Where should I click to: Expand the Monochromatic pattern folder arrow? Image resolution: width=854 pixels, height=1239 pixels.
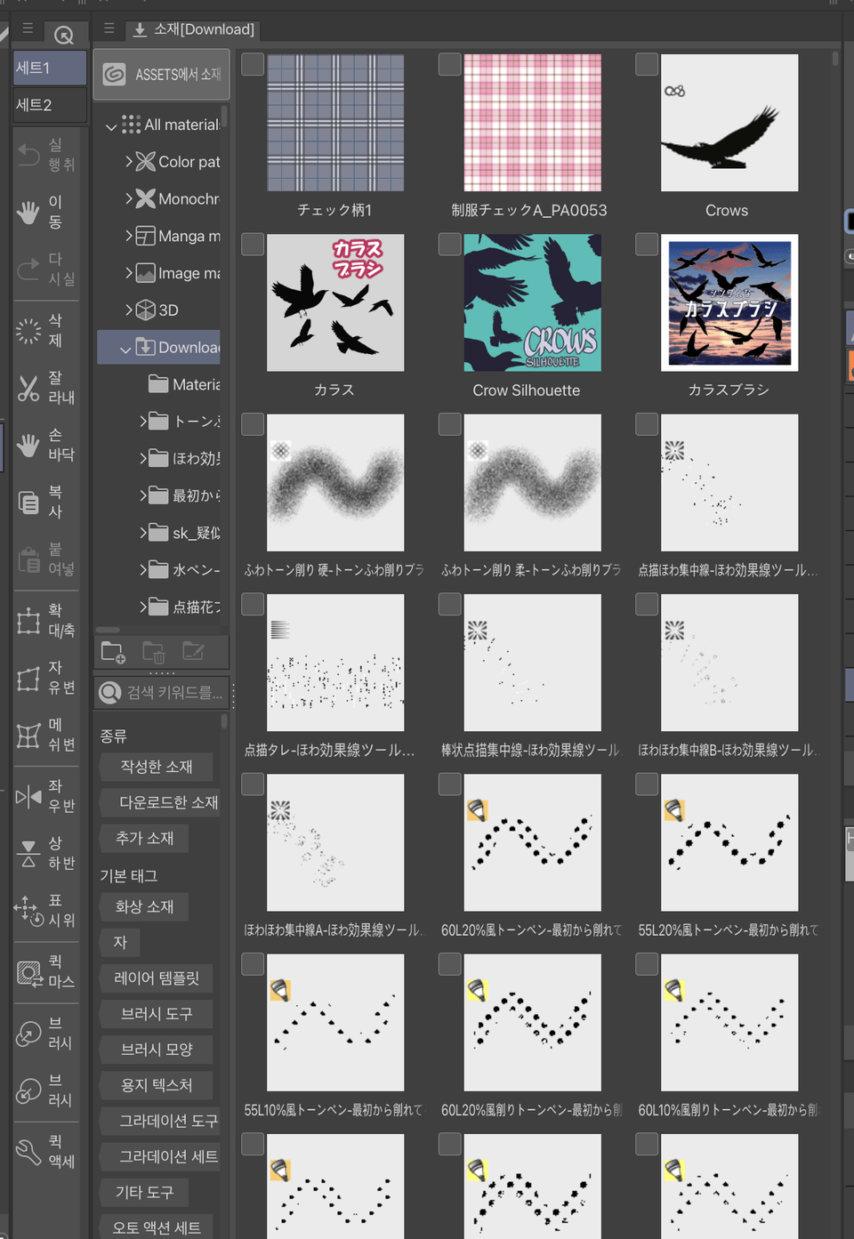point(129,198)
